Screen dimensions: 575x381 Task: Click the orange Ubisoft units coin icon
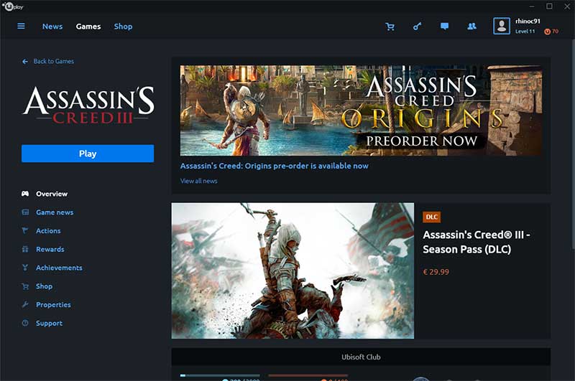coord(547,32)
